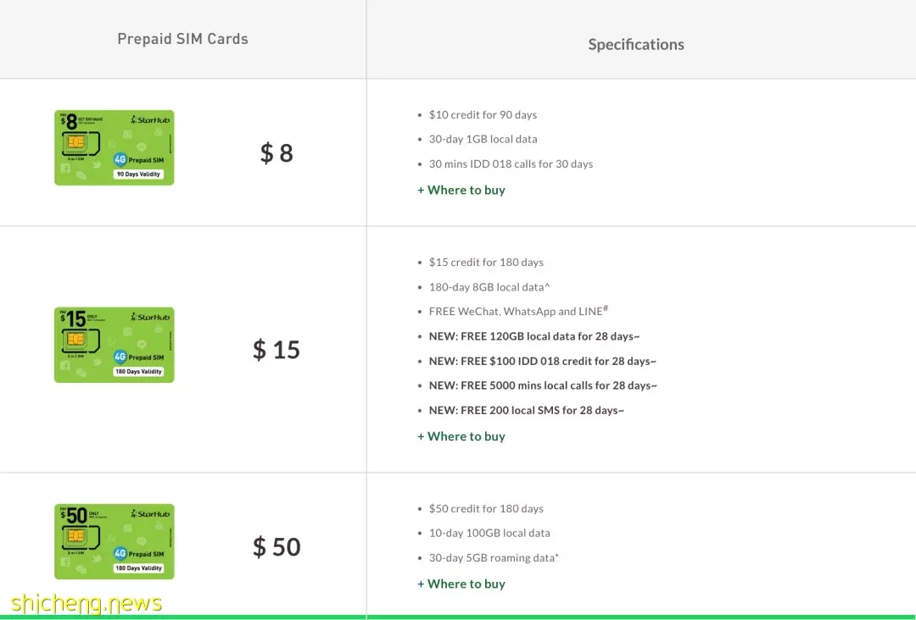Expand Where to buy for $8 SIM
Image resolution: width=916 pixels, height=620 pixels.
[x=461, y=190]
